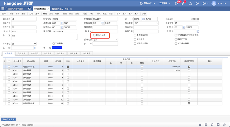The width and height of the screenshot is (230, 127).
Task: Check the 工序例外 checkbox
Action: point(54,44)
